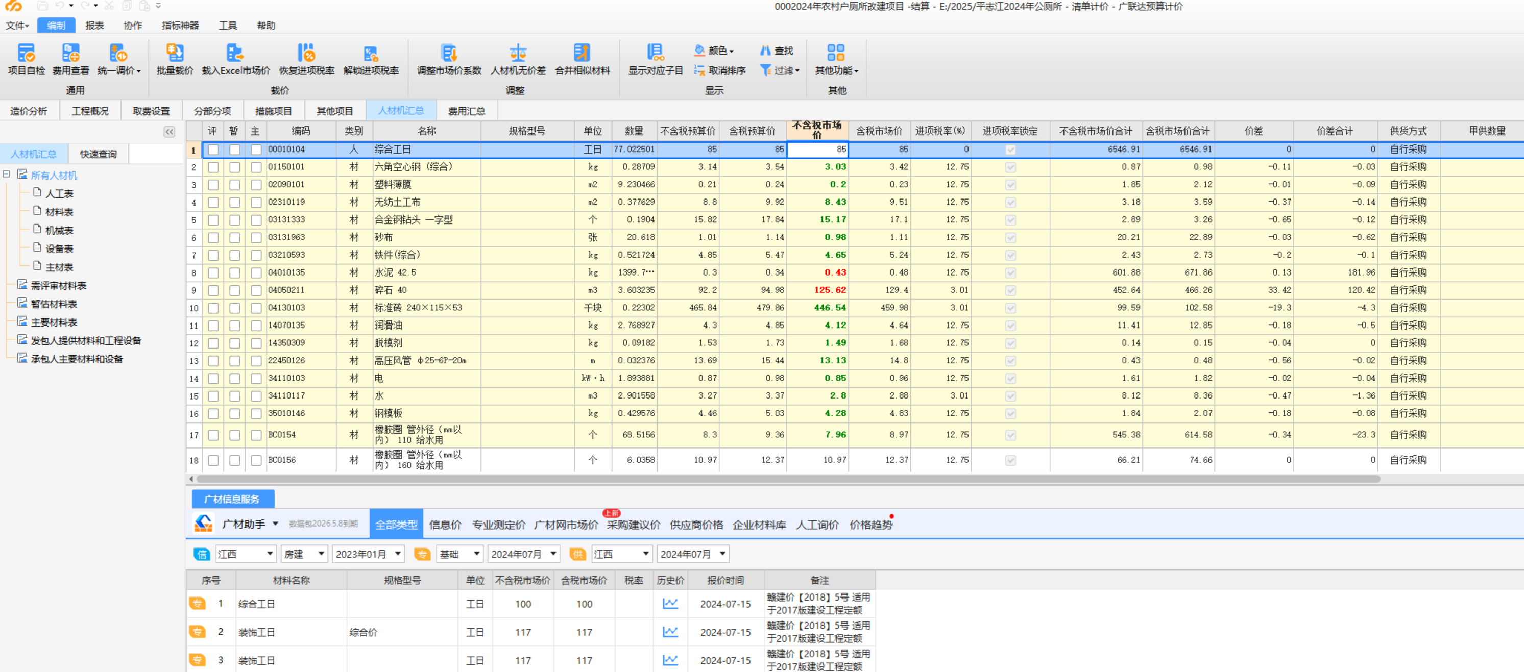Select the 信息价 price filter

(445, 524)
